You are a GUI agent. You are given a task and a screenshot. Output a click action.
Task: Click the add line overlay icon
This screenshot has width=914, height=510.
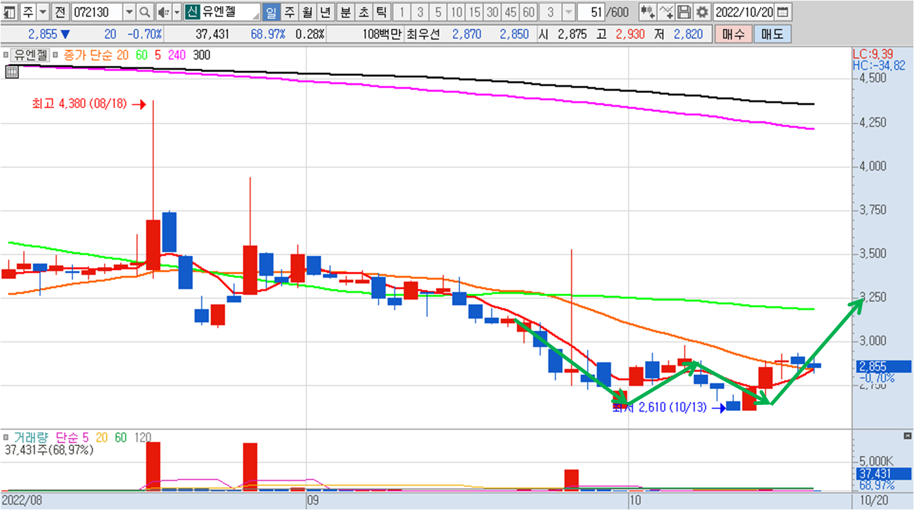pyautogui.click(x=666, y=12)
